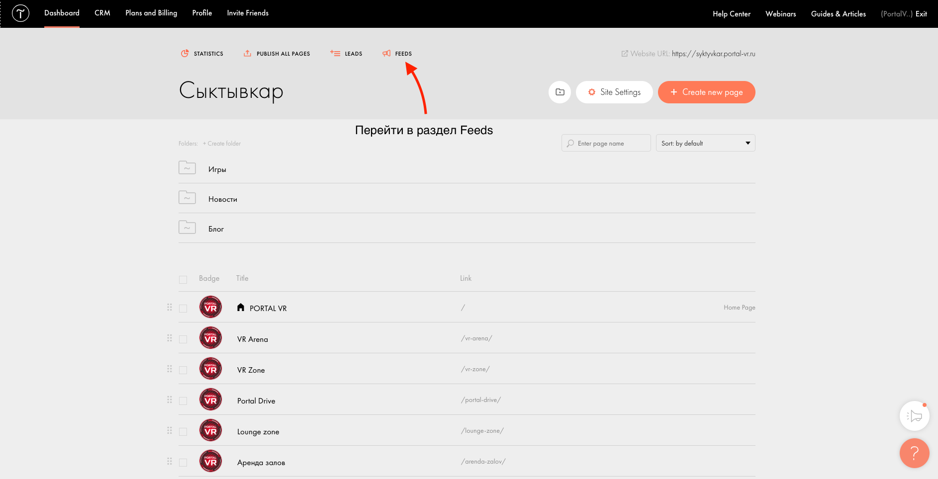
Task: Click the Блог folder icon
Action: (187, 228)
